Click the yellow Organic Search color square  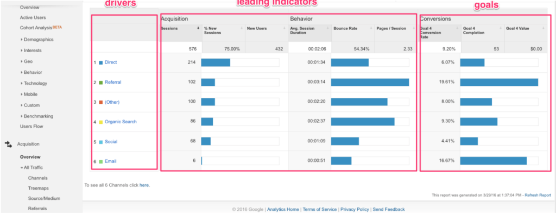pos(100,122)
